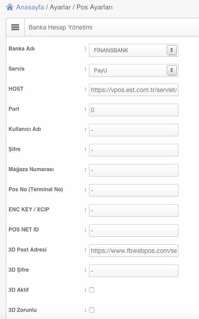
Task: Enable the 3D Zorunlu checkbox
Action: coord(92,310)
